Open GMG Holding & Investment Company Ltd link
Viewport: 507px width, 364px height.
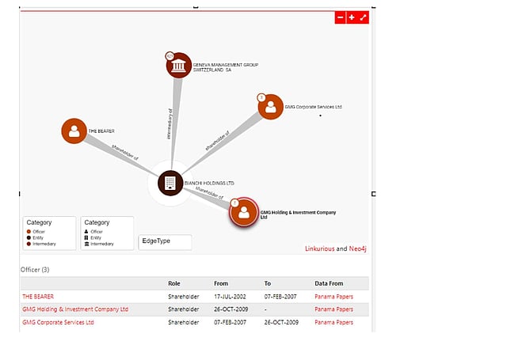coord(75,309)
